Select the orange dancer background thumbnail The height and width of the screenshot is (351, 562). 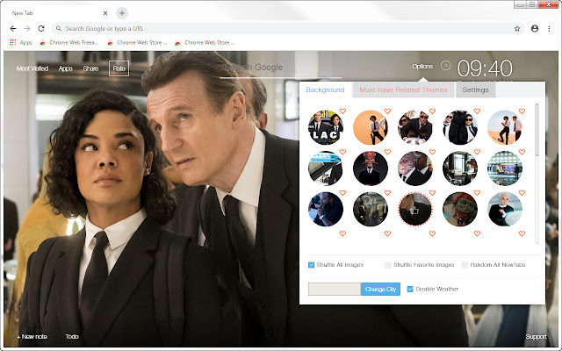pyautogui.click(x=371, y=127)
